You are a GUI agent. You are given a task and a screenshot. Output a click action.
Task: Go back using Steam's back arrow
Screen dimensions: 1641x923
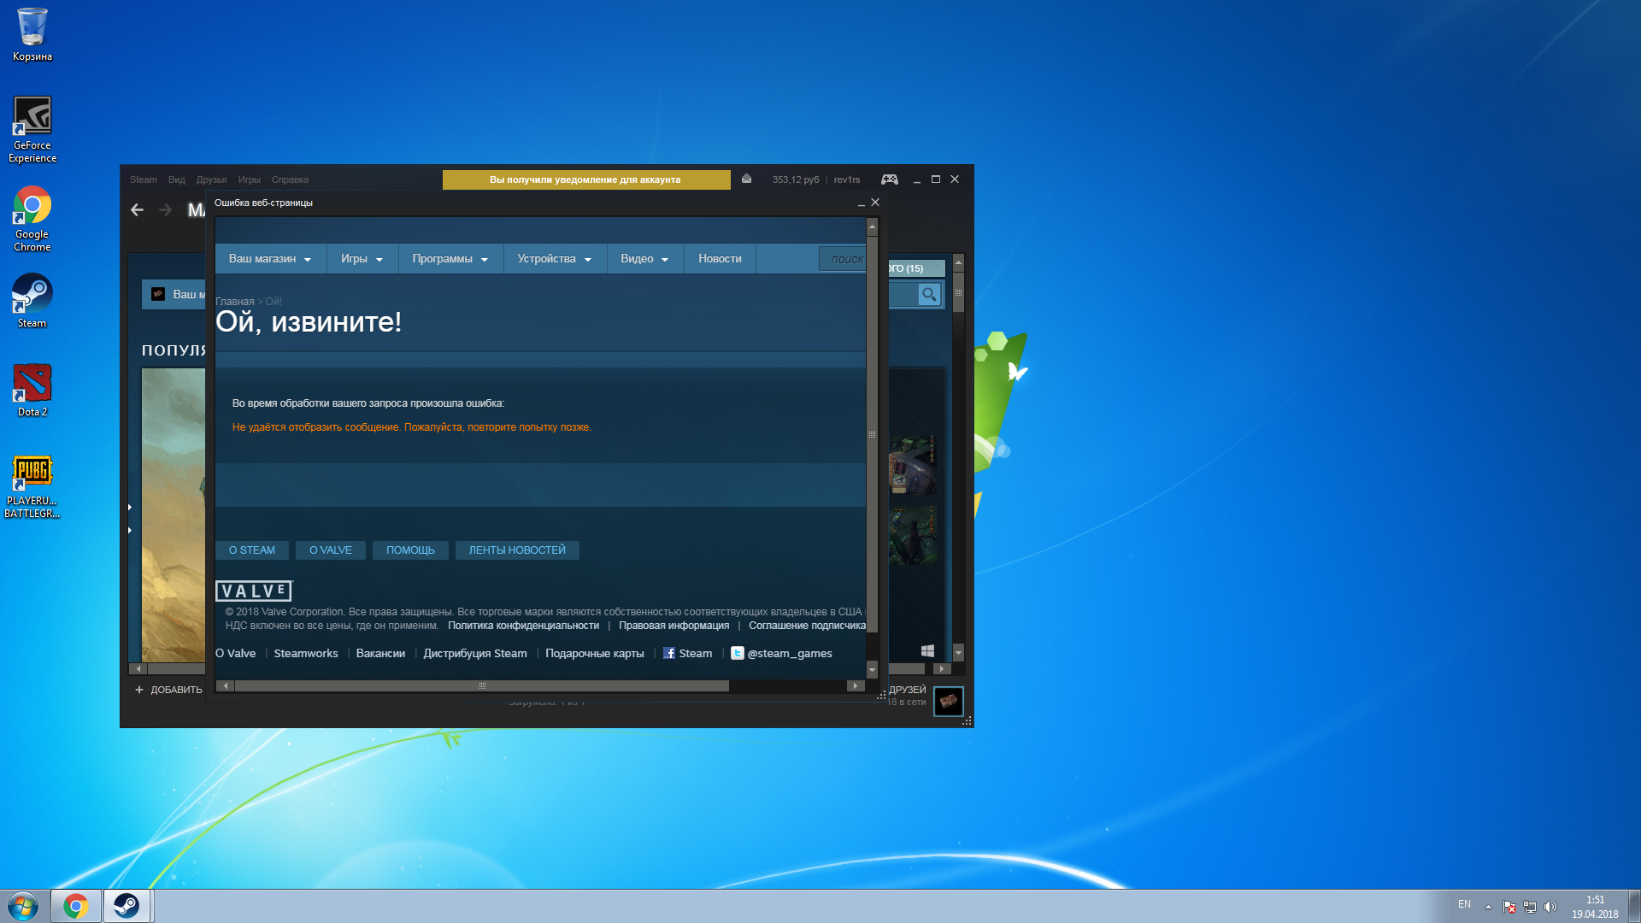tap(137, 209)
